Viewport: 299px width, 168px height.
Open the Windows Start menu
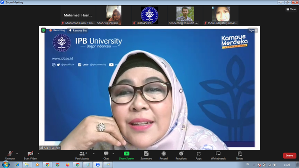point(6,165)
